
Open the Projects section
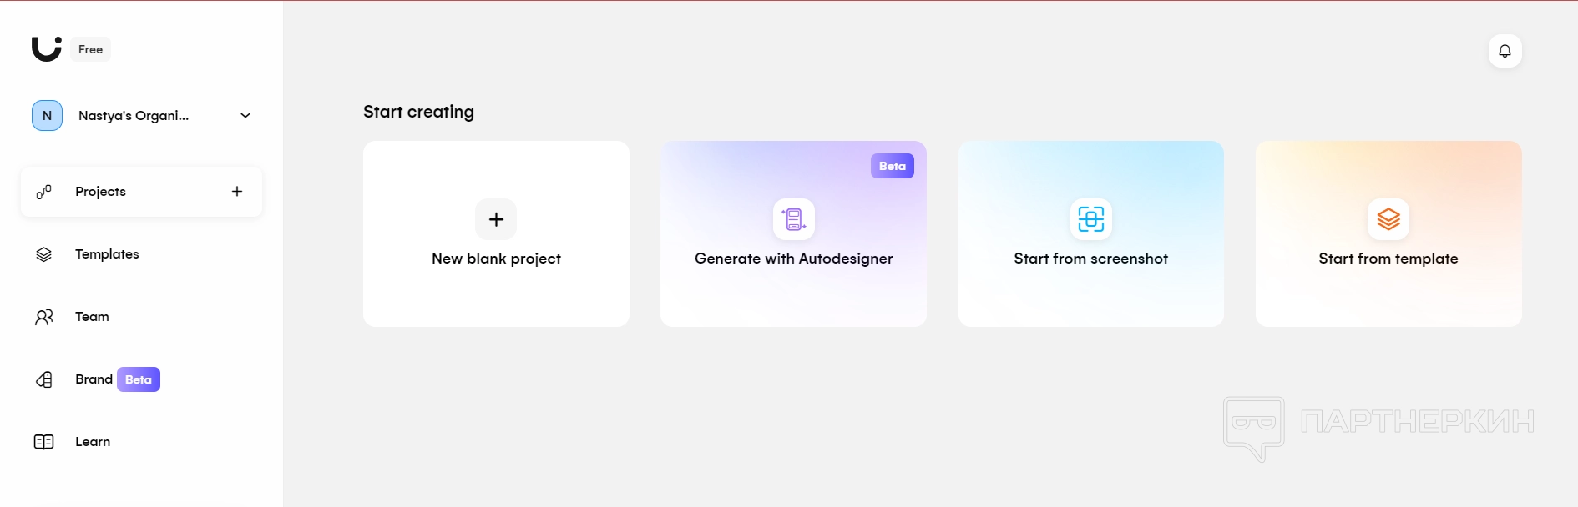point(100,192)
